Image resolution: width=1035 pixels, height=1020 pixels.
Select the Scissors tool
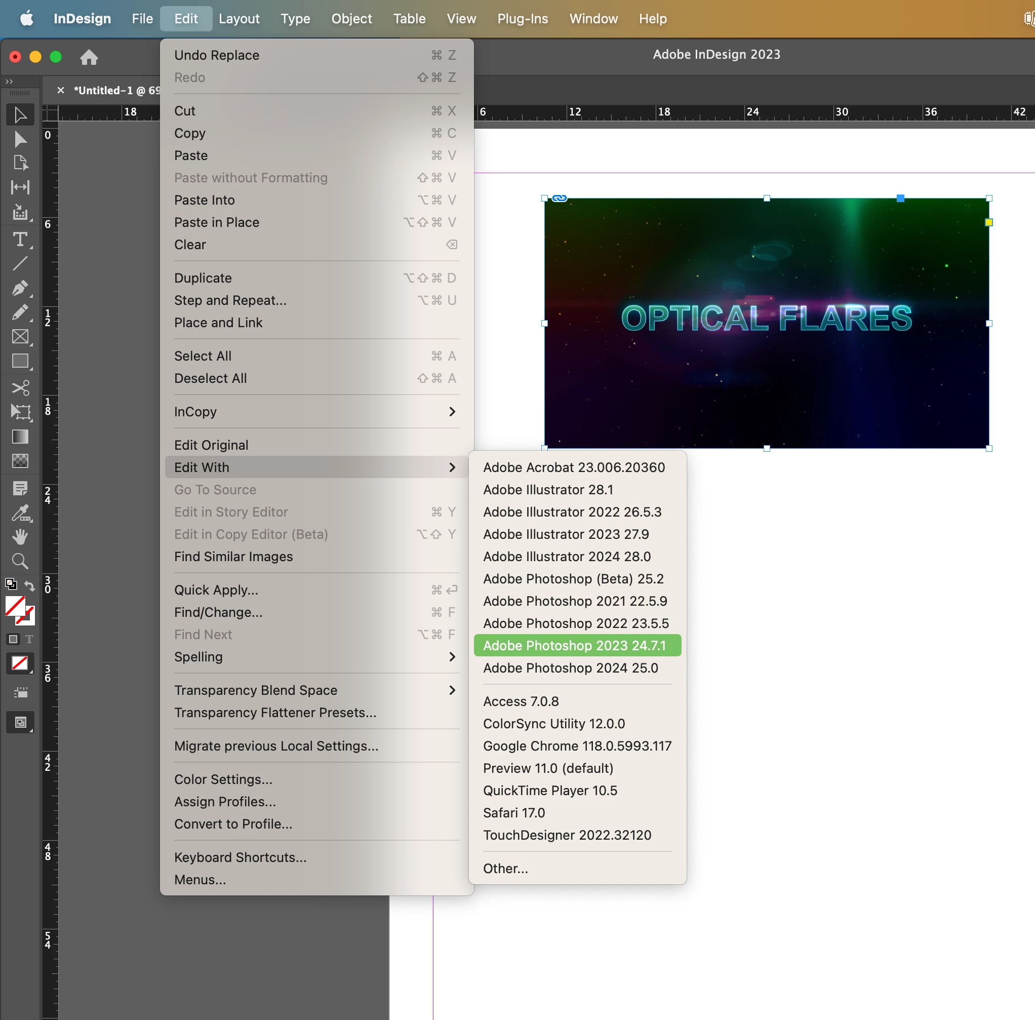click(x=20, y=387)
